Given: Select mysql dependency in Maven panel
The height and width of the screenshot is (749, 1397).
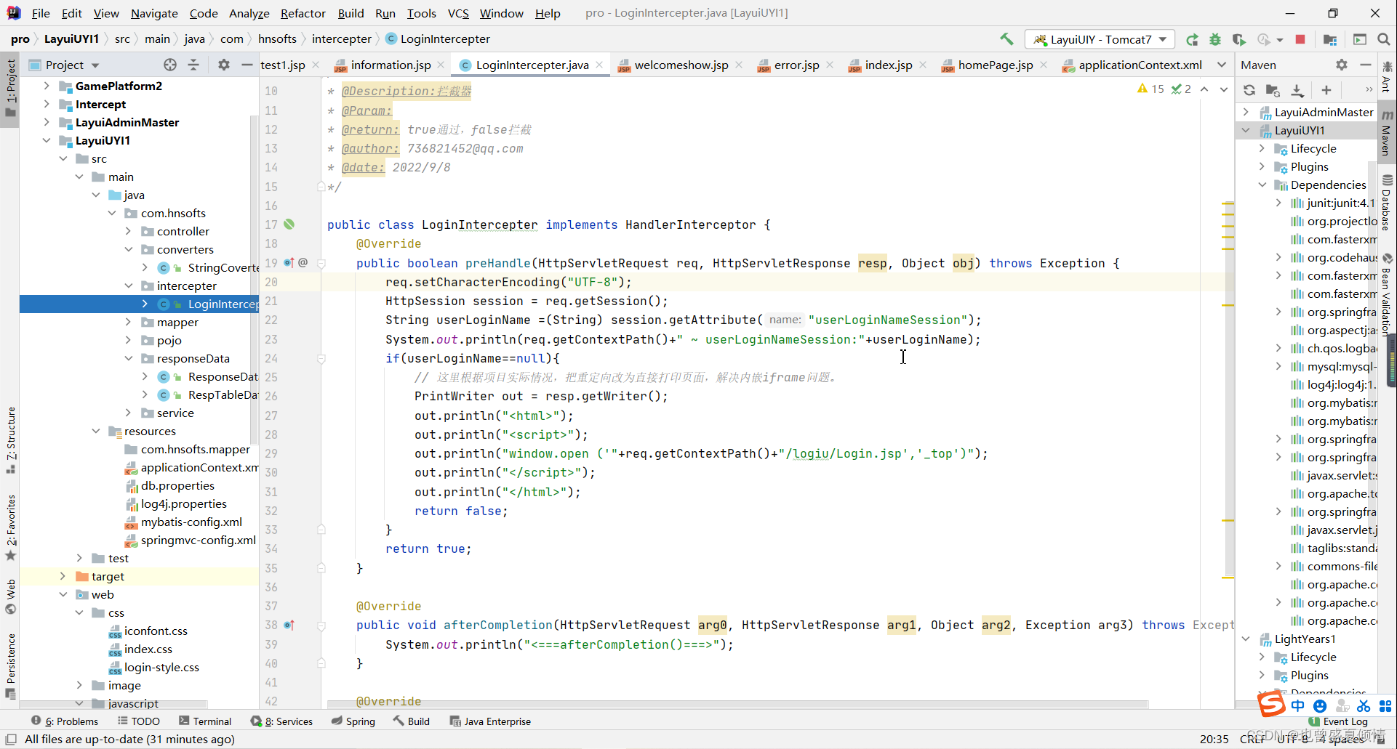Looking at the screenshot, I should (x=1341, y=366).
